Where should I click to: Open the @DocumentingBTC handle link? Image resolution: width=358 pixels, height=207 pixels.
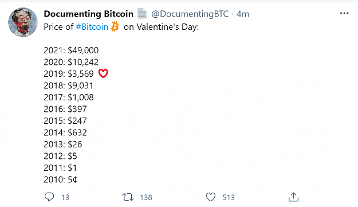click(x=190, y=14)
